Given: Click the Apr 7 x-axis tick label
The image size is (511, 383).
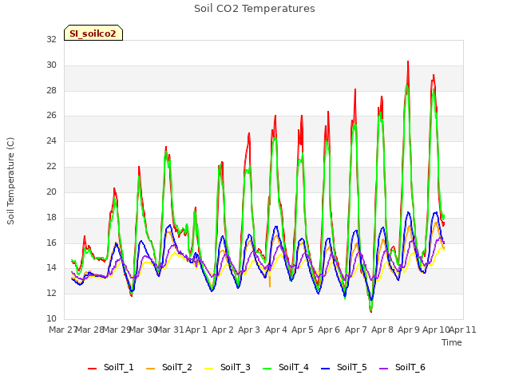Looking at the screenshot, I should [x=356, y=330].
